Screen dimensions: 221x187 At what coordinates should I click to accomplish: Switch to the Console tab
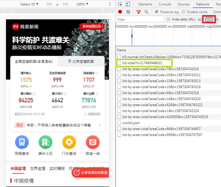pos(165,4)
